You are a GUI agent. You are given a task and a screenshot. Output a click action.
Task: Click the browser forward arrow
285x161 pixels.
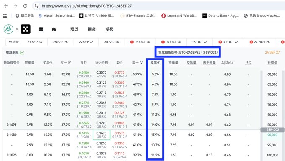(x=16, y=6)
